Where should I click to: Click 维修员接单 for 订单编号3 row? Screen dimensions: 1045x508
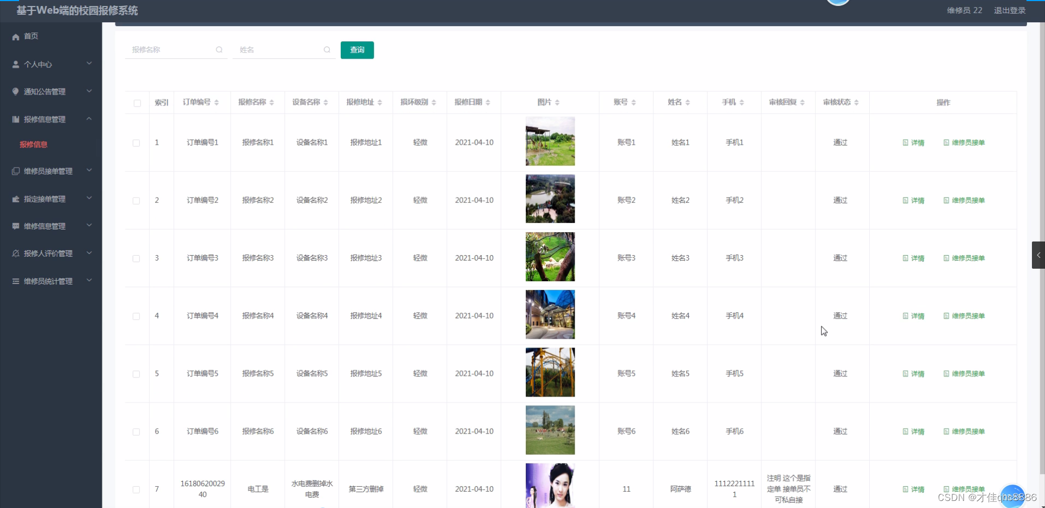tap(964, 258)
